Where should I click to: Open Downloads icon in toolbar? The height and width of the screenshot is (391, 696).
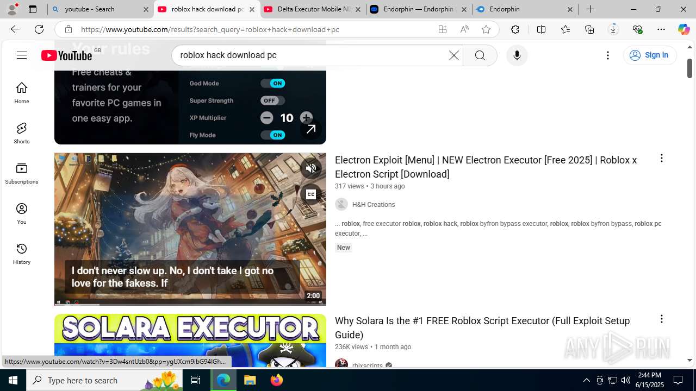coord(613,29)
